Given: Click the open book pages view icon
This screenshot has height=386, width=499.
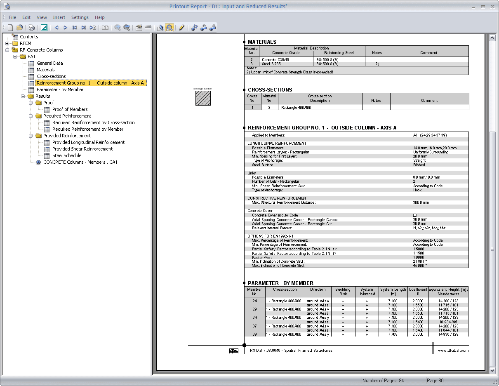Looking at the screenshot, I should (x=105, y=28).
